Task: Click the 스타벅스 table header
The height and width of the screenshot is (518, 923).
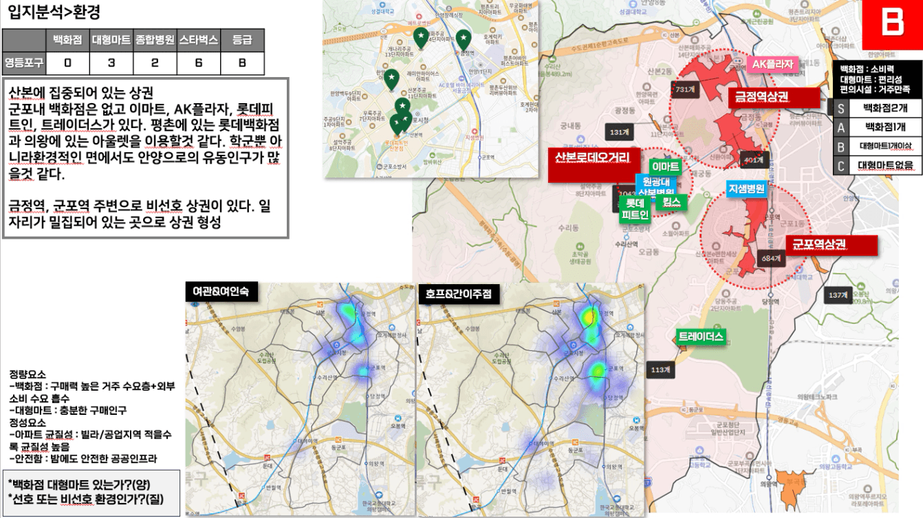Action: (199, 40)
